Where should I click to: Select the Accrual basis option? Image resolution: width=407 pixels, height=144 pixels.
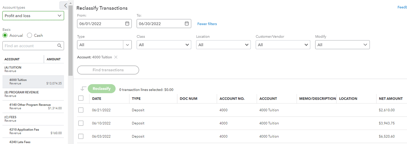[5, 35]
